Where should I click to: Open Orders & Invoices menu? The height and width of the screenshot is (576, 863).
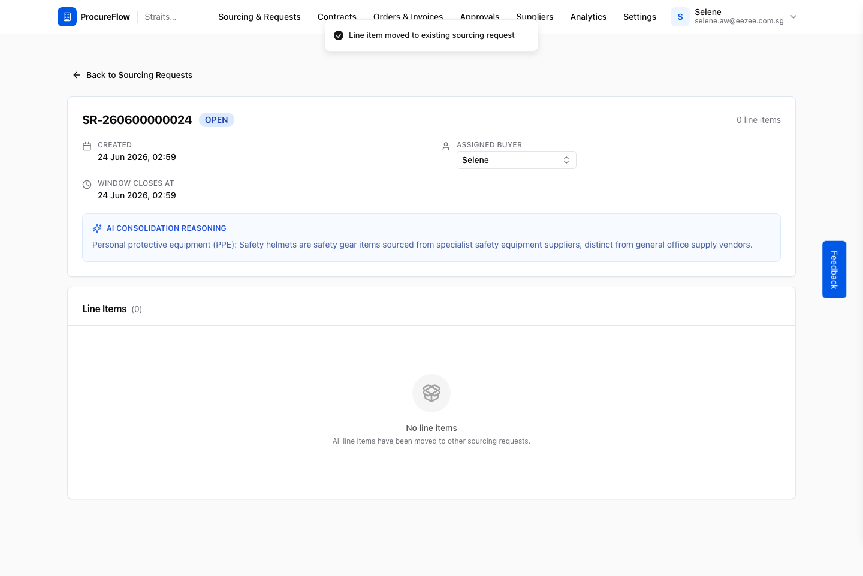click(408, 17)
